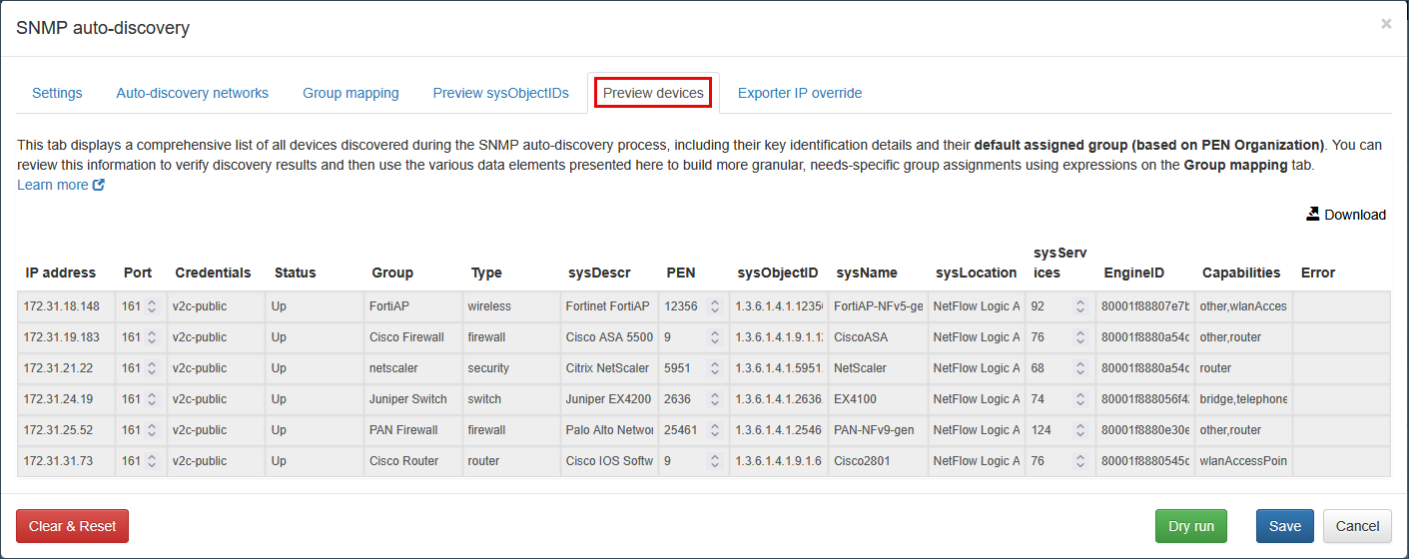Image resolution: width=1409 pixels, height=559 pixels.
Task: Cancel the dialog changes
Action: tap(1356, 526)
